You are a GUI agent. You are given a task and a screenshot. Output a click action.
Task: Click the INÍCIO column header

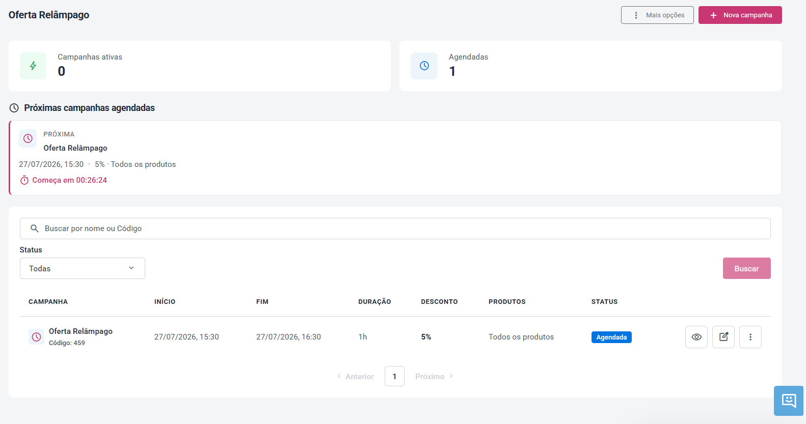tap(165, 302)
